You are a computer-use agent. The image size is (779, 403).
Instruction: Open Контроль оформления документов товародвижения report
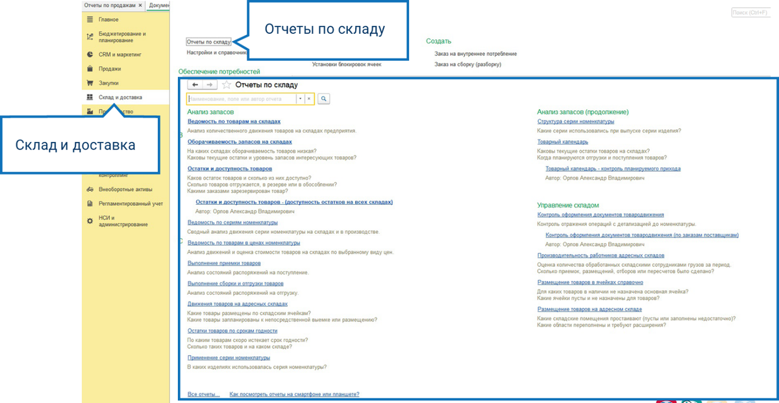(x=600, y=214)
